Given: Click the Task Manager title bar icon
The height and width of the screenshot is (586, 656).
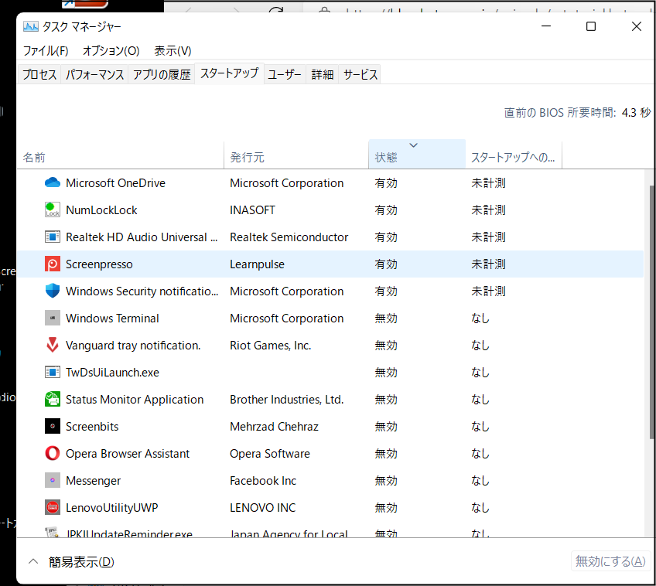Looking at the screenshot, I should click(x=30, y=27).
